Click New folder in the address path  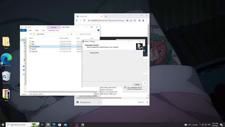click(x=40, y=34)
